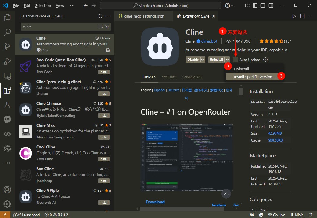Expand the Disable button dropdown arrow
This screenshot has width=317, height=218.
pos(203,60)
